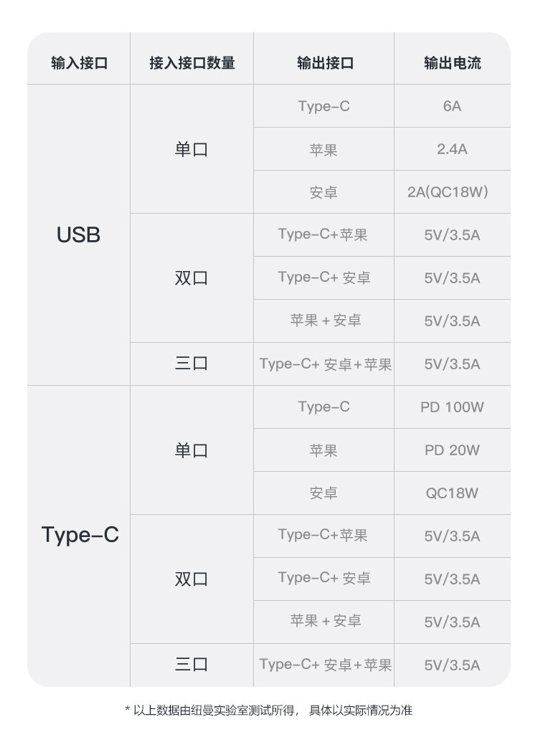Select the USB input interface cell
Viewport: 538px width, 750px height.
[78, 235]
